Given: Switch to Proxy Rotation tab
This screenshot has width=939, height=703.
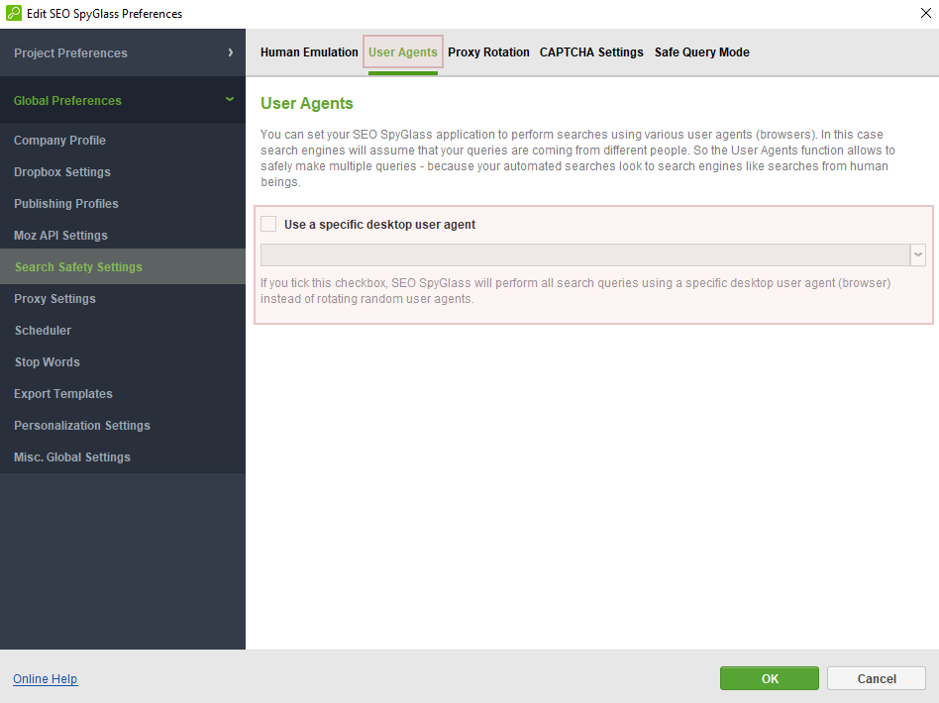Looking at the screenshot, I should pos(488,52).
